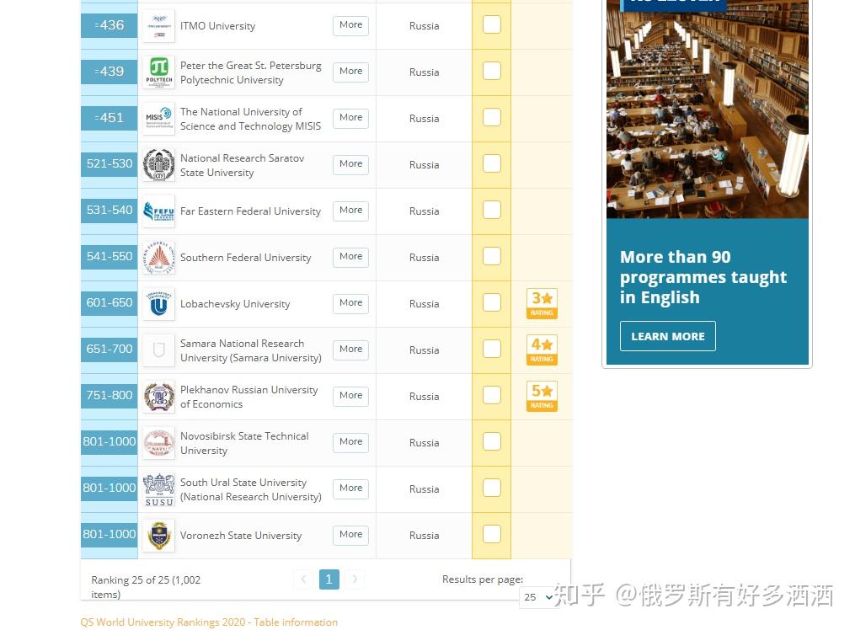Viewport: 855px width, 630px height.
Task: Select the compare checkbox for Saratov State University
Action: coord(492,163)
